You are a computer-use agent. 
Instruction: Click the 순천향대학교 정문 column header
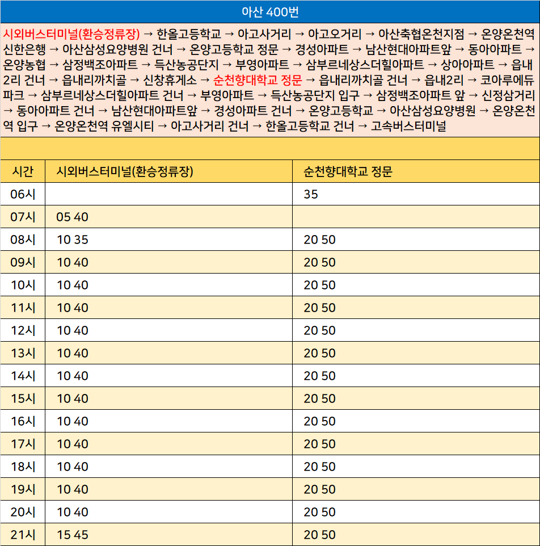point(348,171)
